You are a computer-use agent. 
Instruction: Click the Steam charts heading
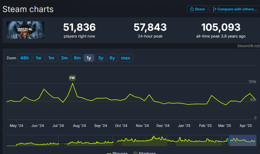click(x=28, y=9)
